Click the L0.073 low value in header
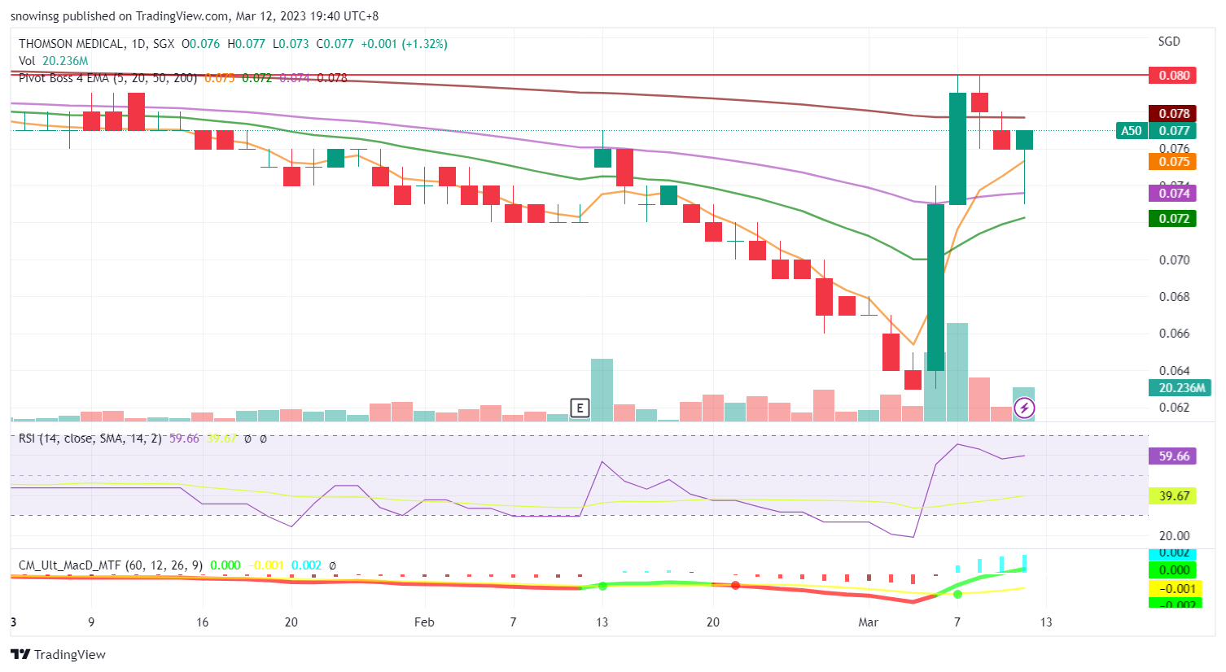Viewport: 1226px width, 672px height. [x=291, y=44]
